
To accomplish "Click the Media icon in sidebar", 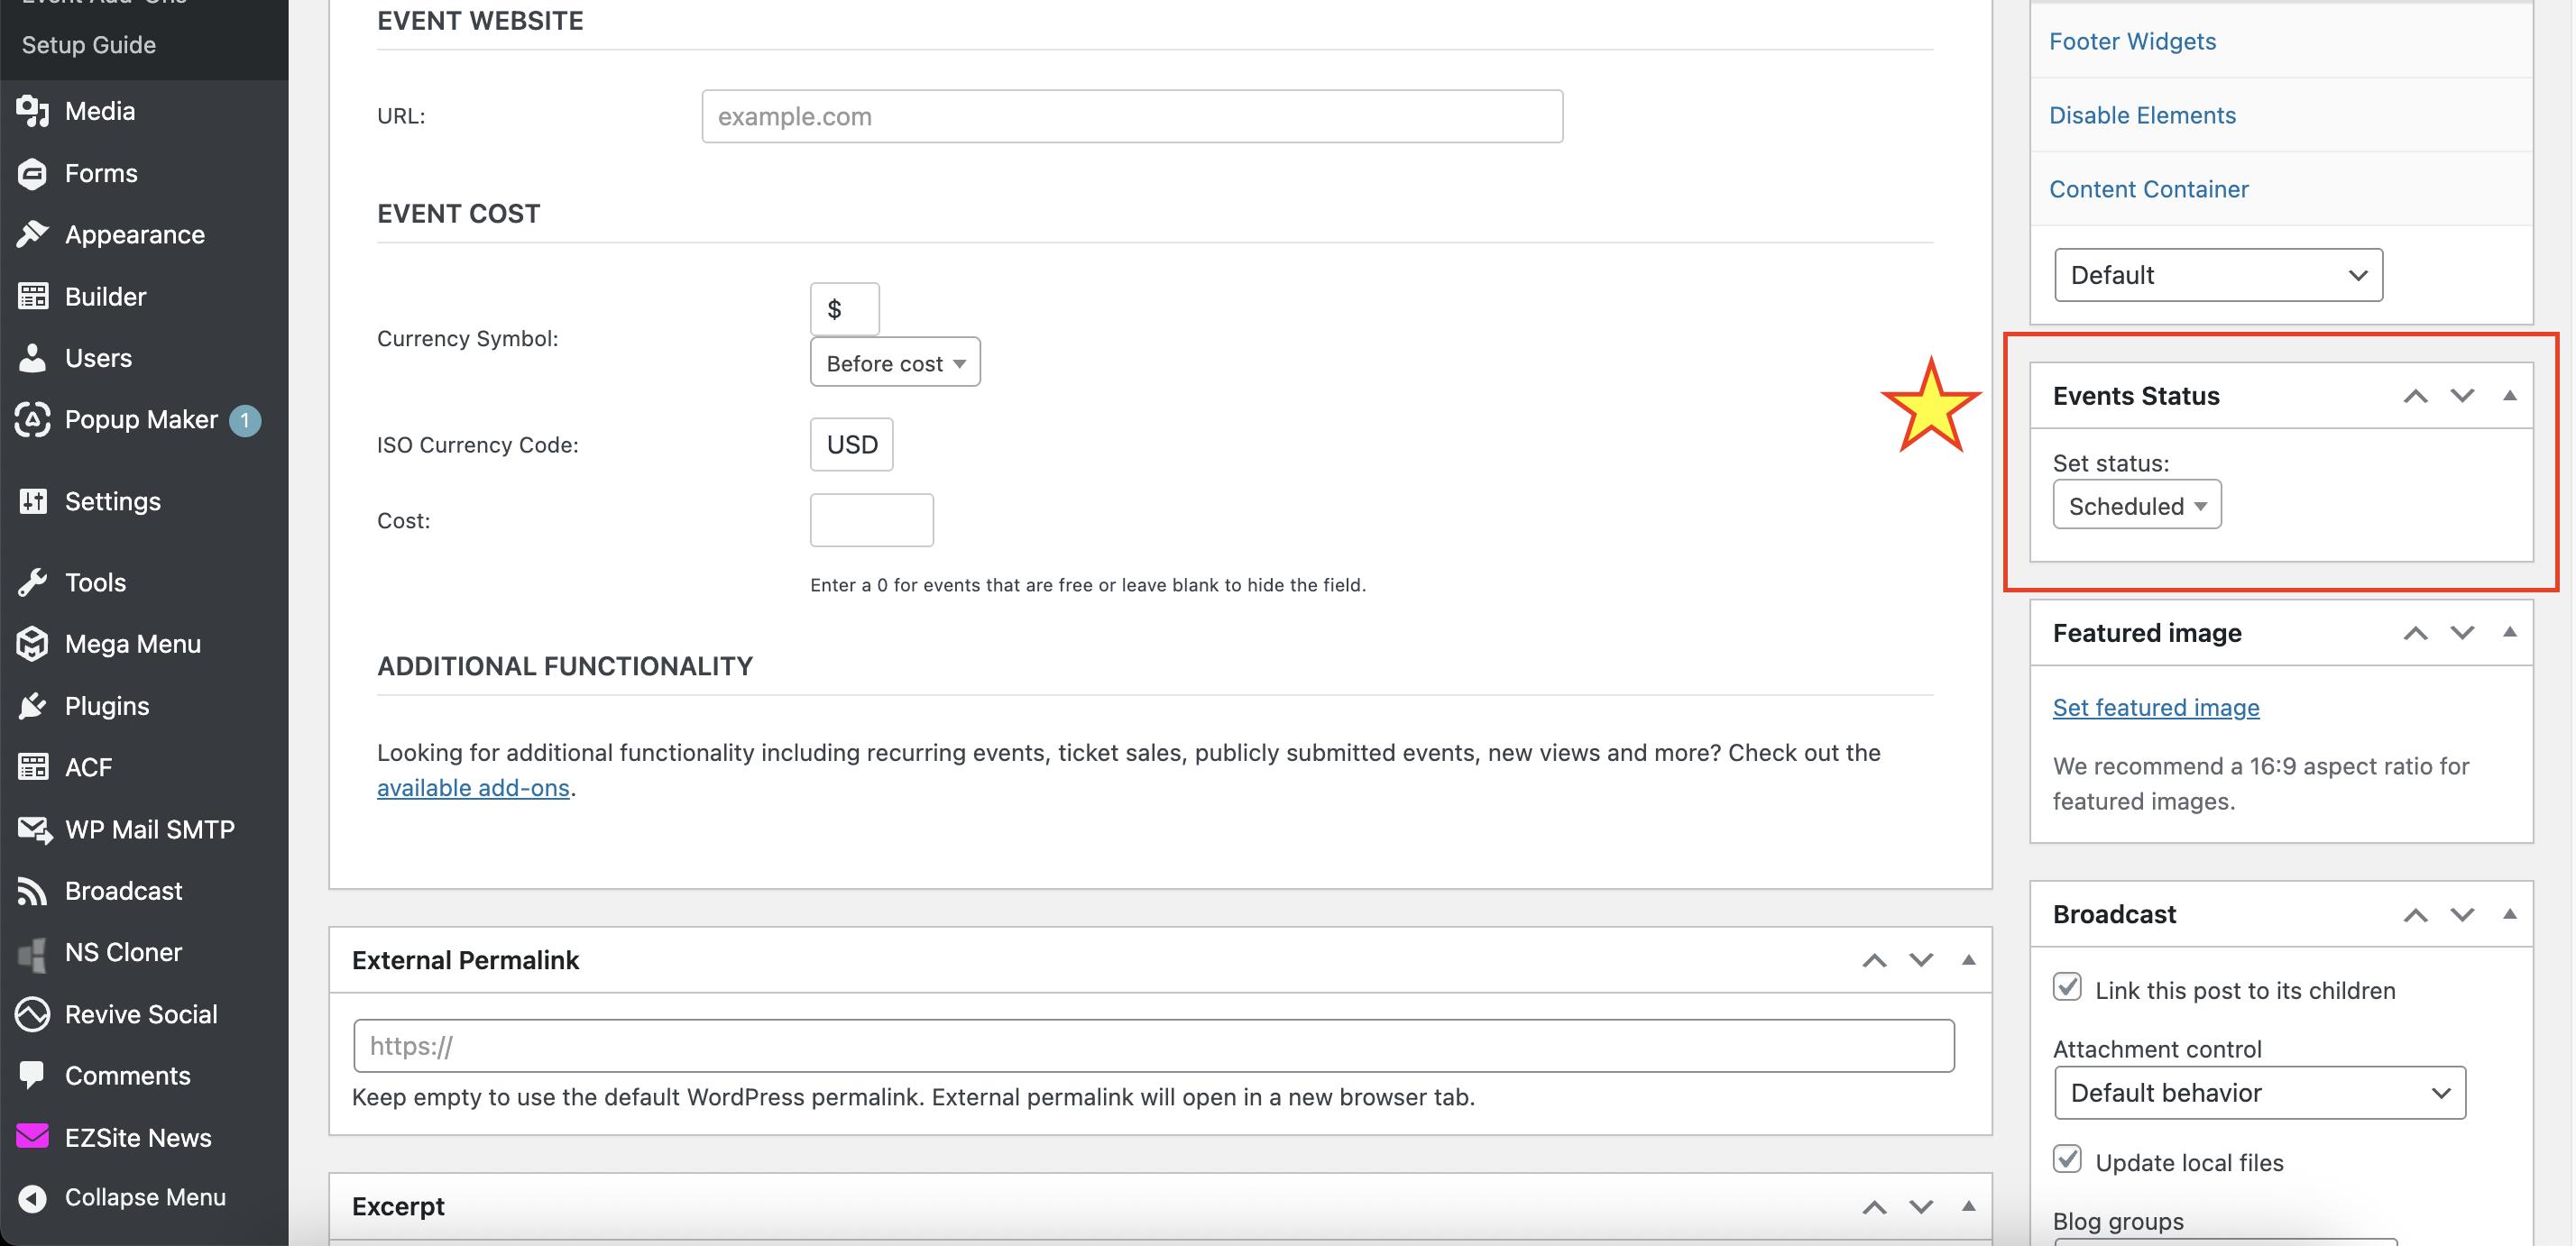I will [x=32, y=111].
